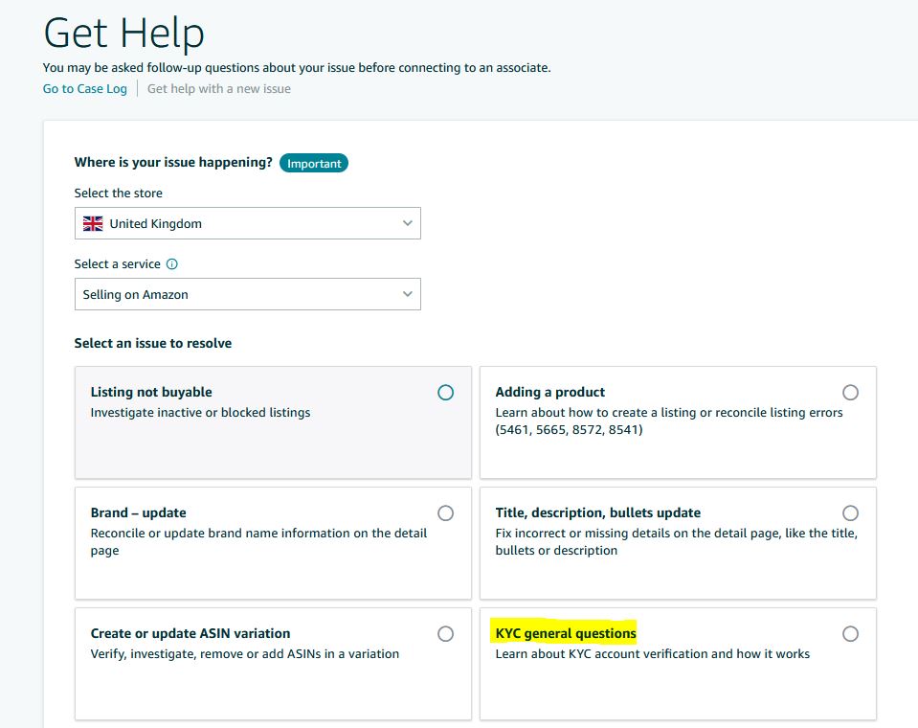Select the Title, description, bullets update radio

850,513
